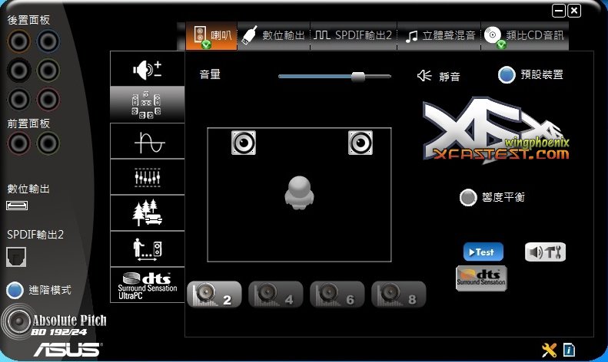Switch to the SPDIF輸出2 tab
The height and width of the screenshot is (362, 608).
[x=354, y=36]
